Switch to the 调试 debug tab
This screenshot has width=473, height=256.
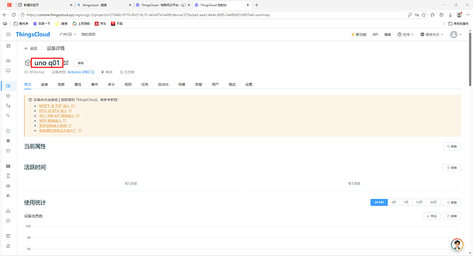232,84
